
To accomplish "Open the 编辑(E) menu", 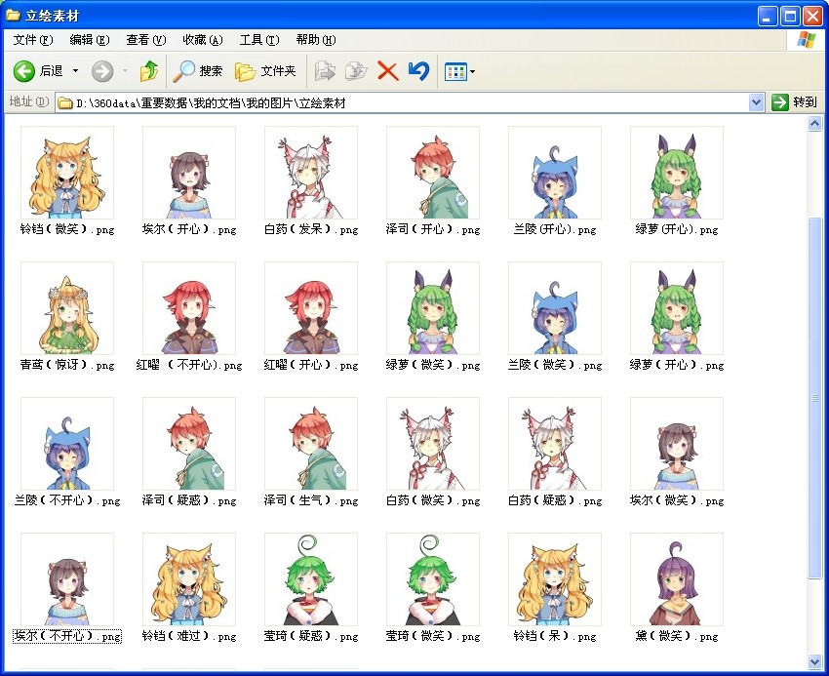I will (90, 40).
